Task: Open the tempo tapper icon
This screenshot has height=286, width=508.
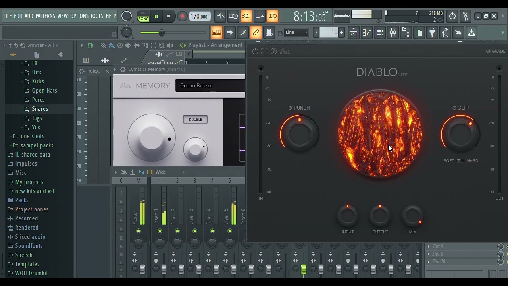Action: pos(445,33)
